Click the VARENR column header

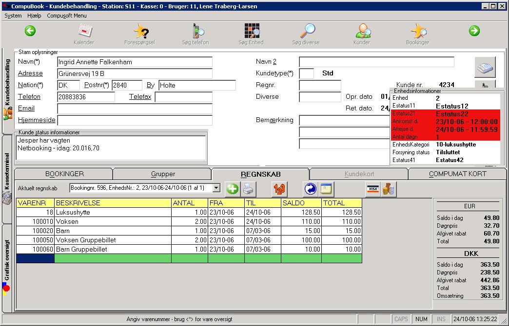pos(36,203)
